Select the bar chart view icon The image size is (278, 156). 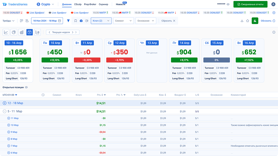click(x=21, y=32)
